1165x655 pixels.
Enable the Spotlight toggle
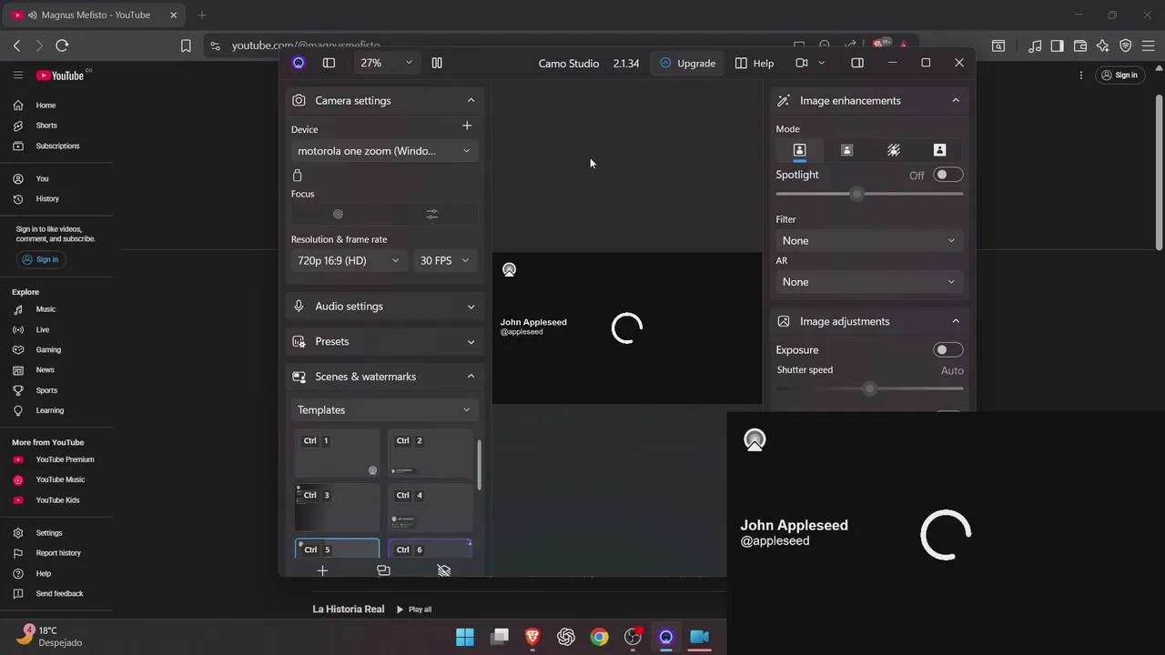point(947,175)
